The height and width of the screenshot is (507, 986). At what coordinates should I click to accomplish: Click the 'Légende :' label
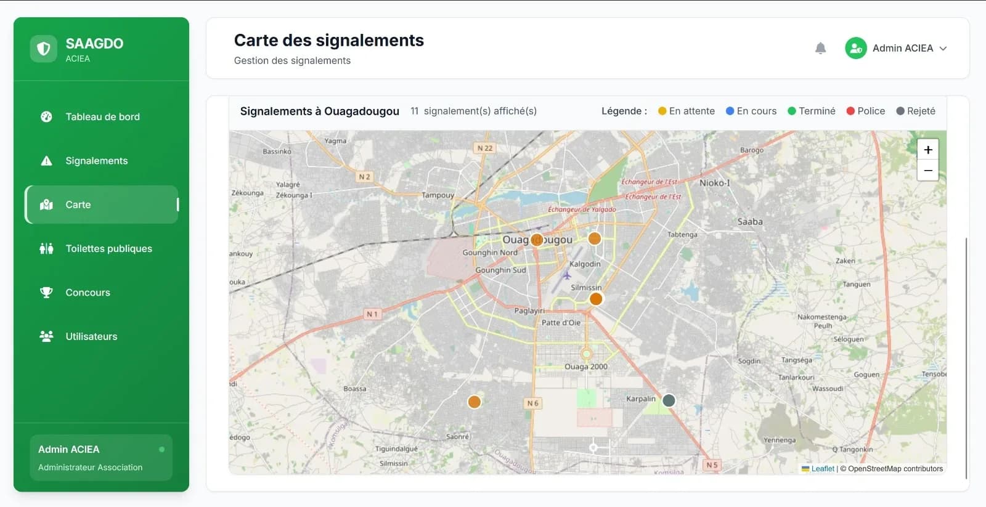624,111
